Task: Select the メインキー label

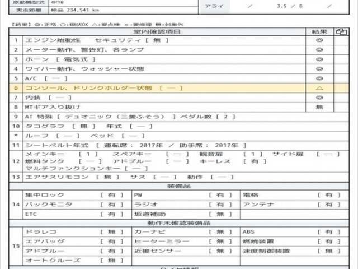Action: click(x=45, y=154)
